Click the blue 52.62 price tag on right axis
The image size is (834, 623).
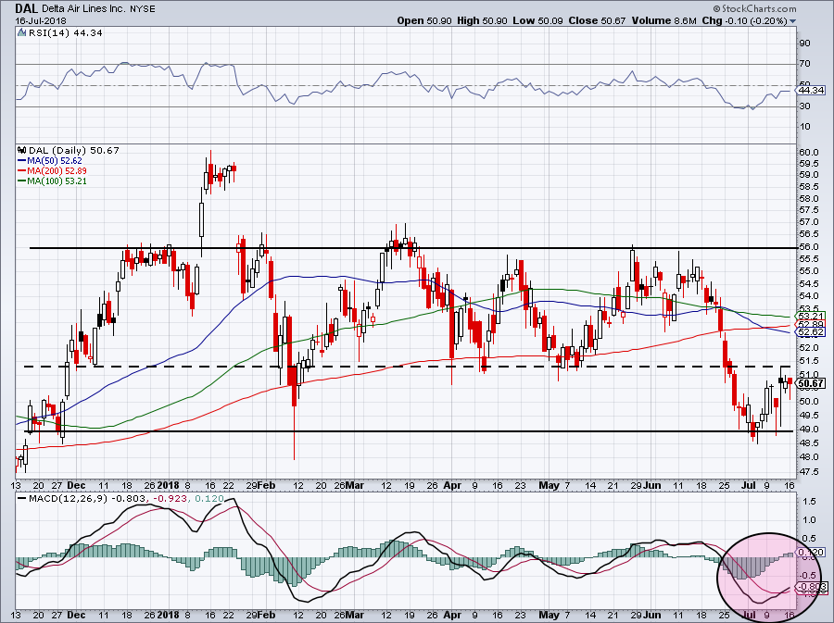click(812, 332)
